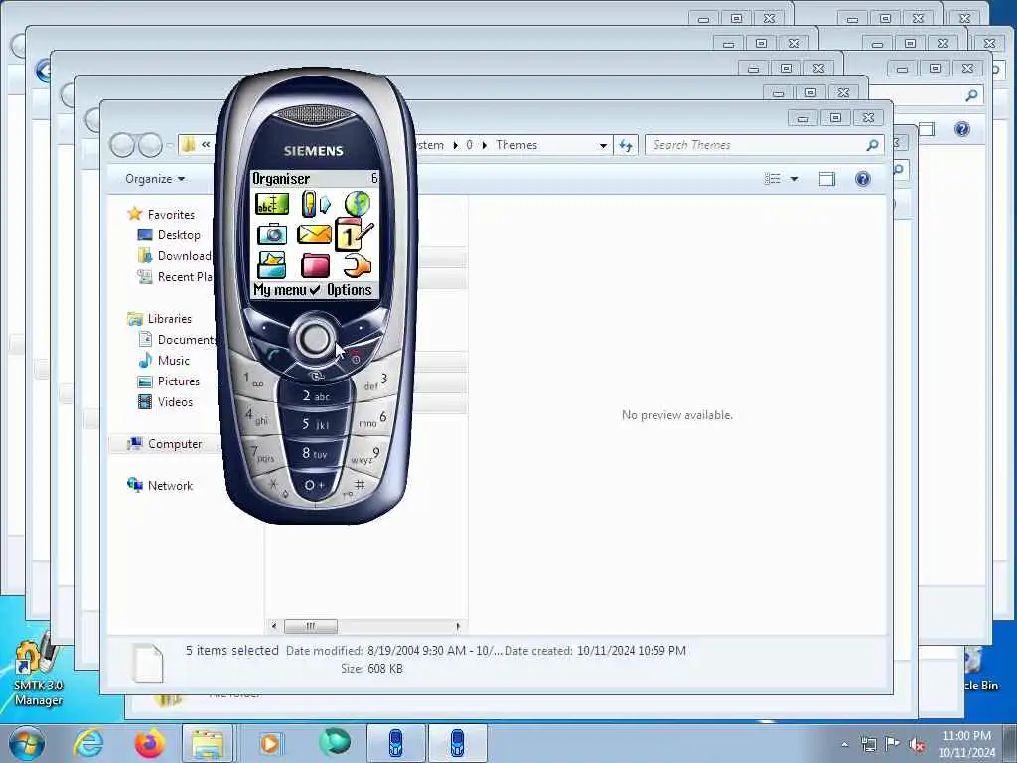Open the pictures and extras icon on phone menu
Screen dimensions: 1017x763
coord(271,265)
